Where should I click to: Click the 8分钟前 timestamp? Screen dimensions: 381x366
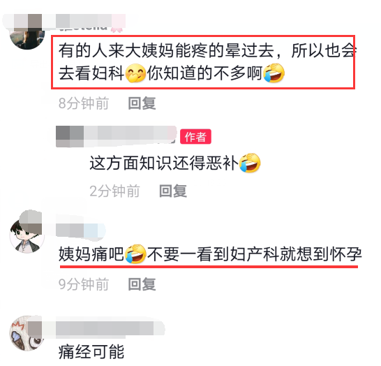[84, 103]
